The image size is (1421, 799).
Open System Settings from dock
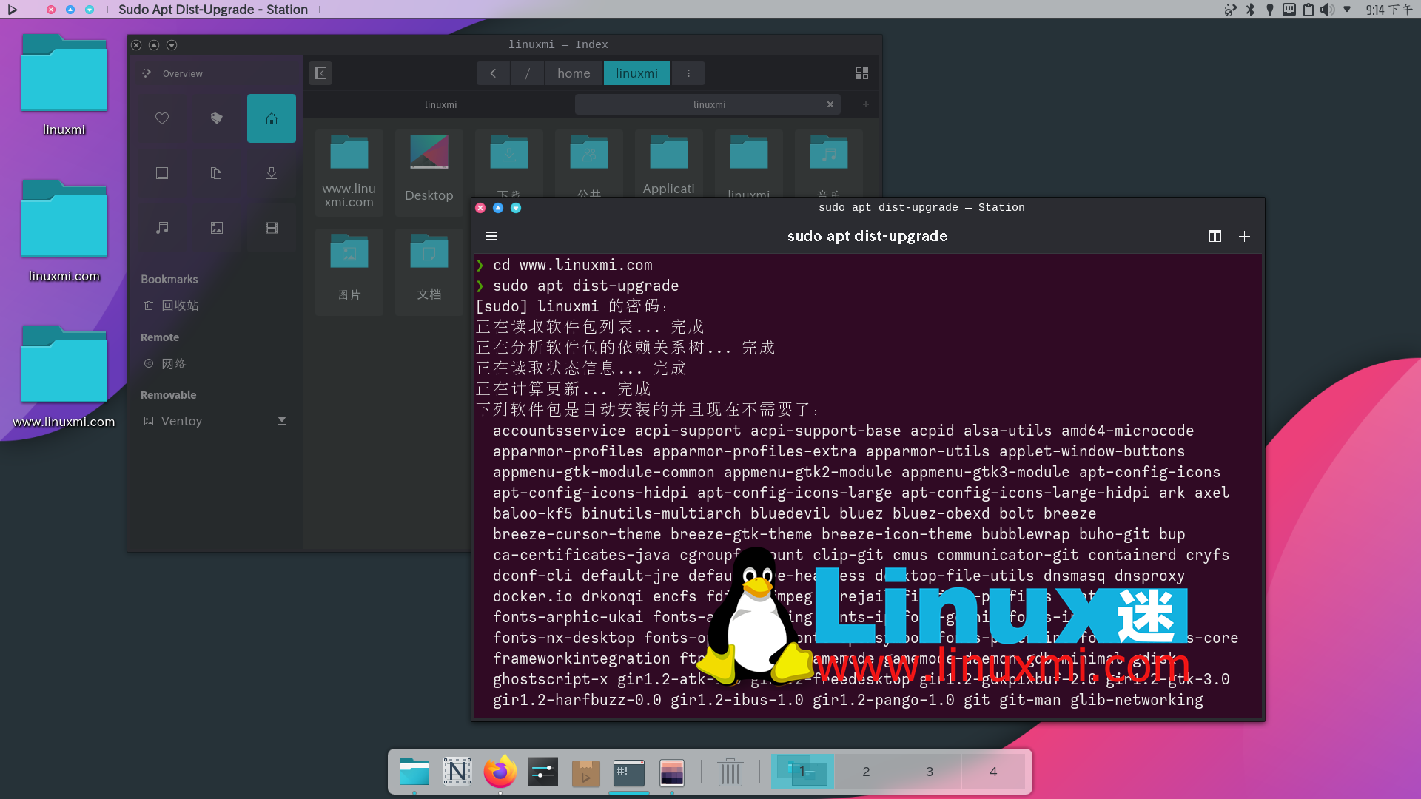tap(543, 772)
